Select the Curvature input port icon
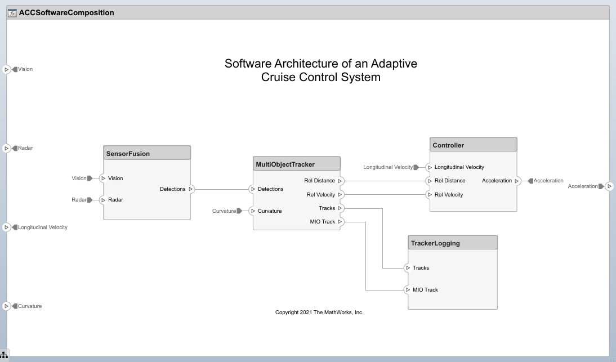The width and height of the screenshot is (616, 362). click(7, 306)
